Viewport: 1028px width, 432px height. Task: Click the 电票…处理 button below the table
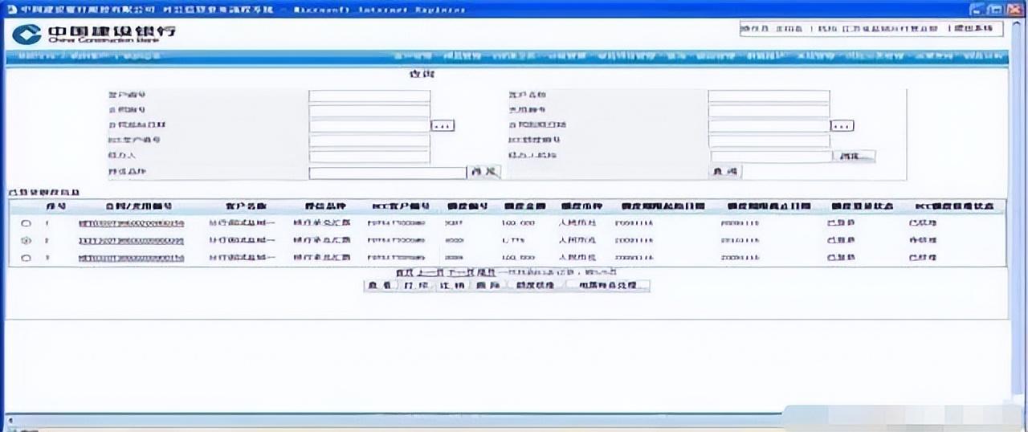point(608,286)
